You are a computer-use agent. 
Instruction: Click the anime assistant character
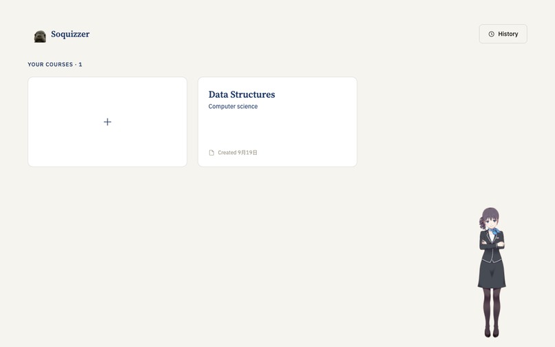491,272
